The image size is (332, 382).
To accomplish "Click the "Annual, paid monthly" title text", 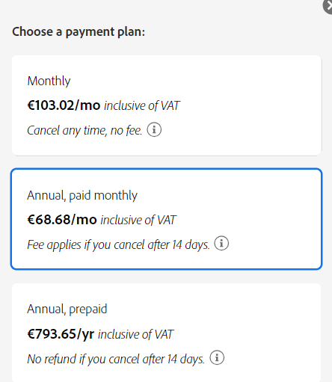I will click(x=82, y=195).
